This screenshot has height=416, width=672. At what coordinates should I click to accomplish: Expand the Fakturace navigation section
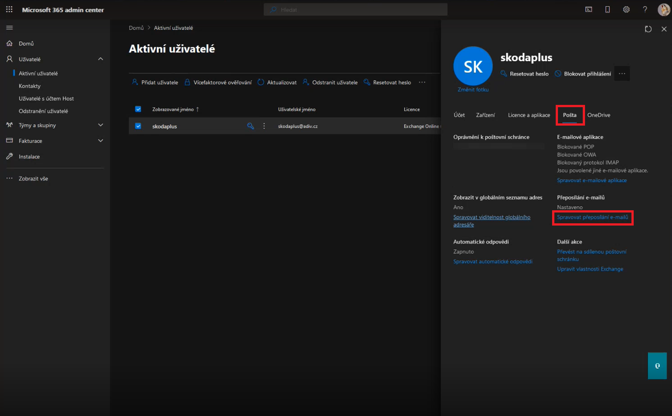pos(101,141)
